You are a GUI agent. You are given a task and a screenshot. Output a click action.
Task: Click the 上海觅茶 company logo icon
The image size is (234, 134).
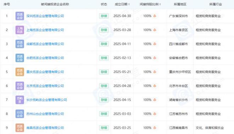point(20,30)
